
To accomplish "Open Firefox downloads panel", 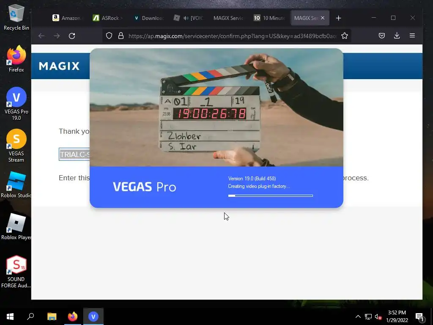I will coord(397,36).
